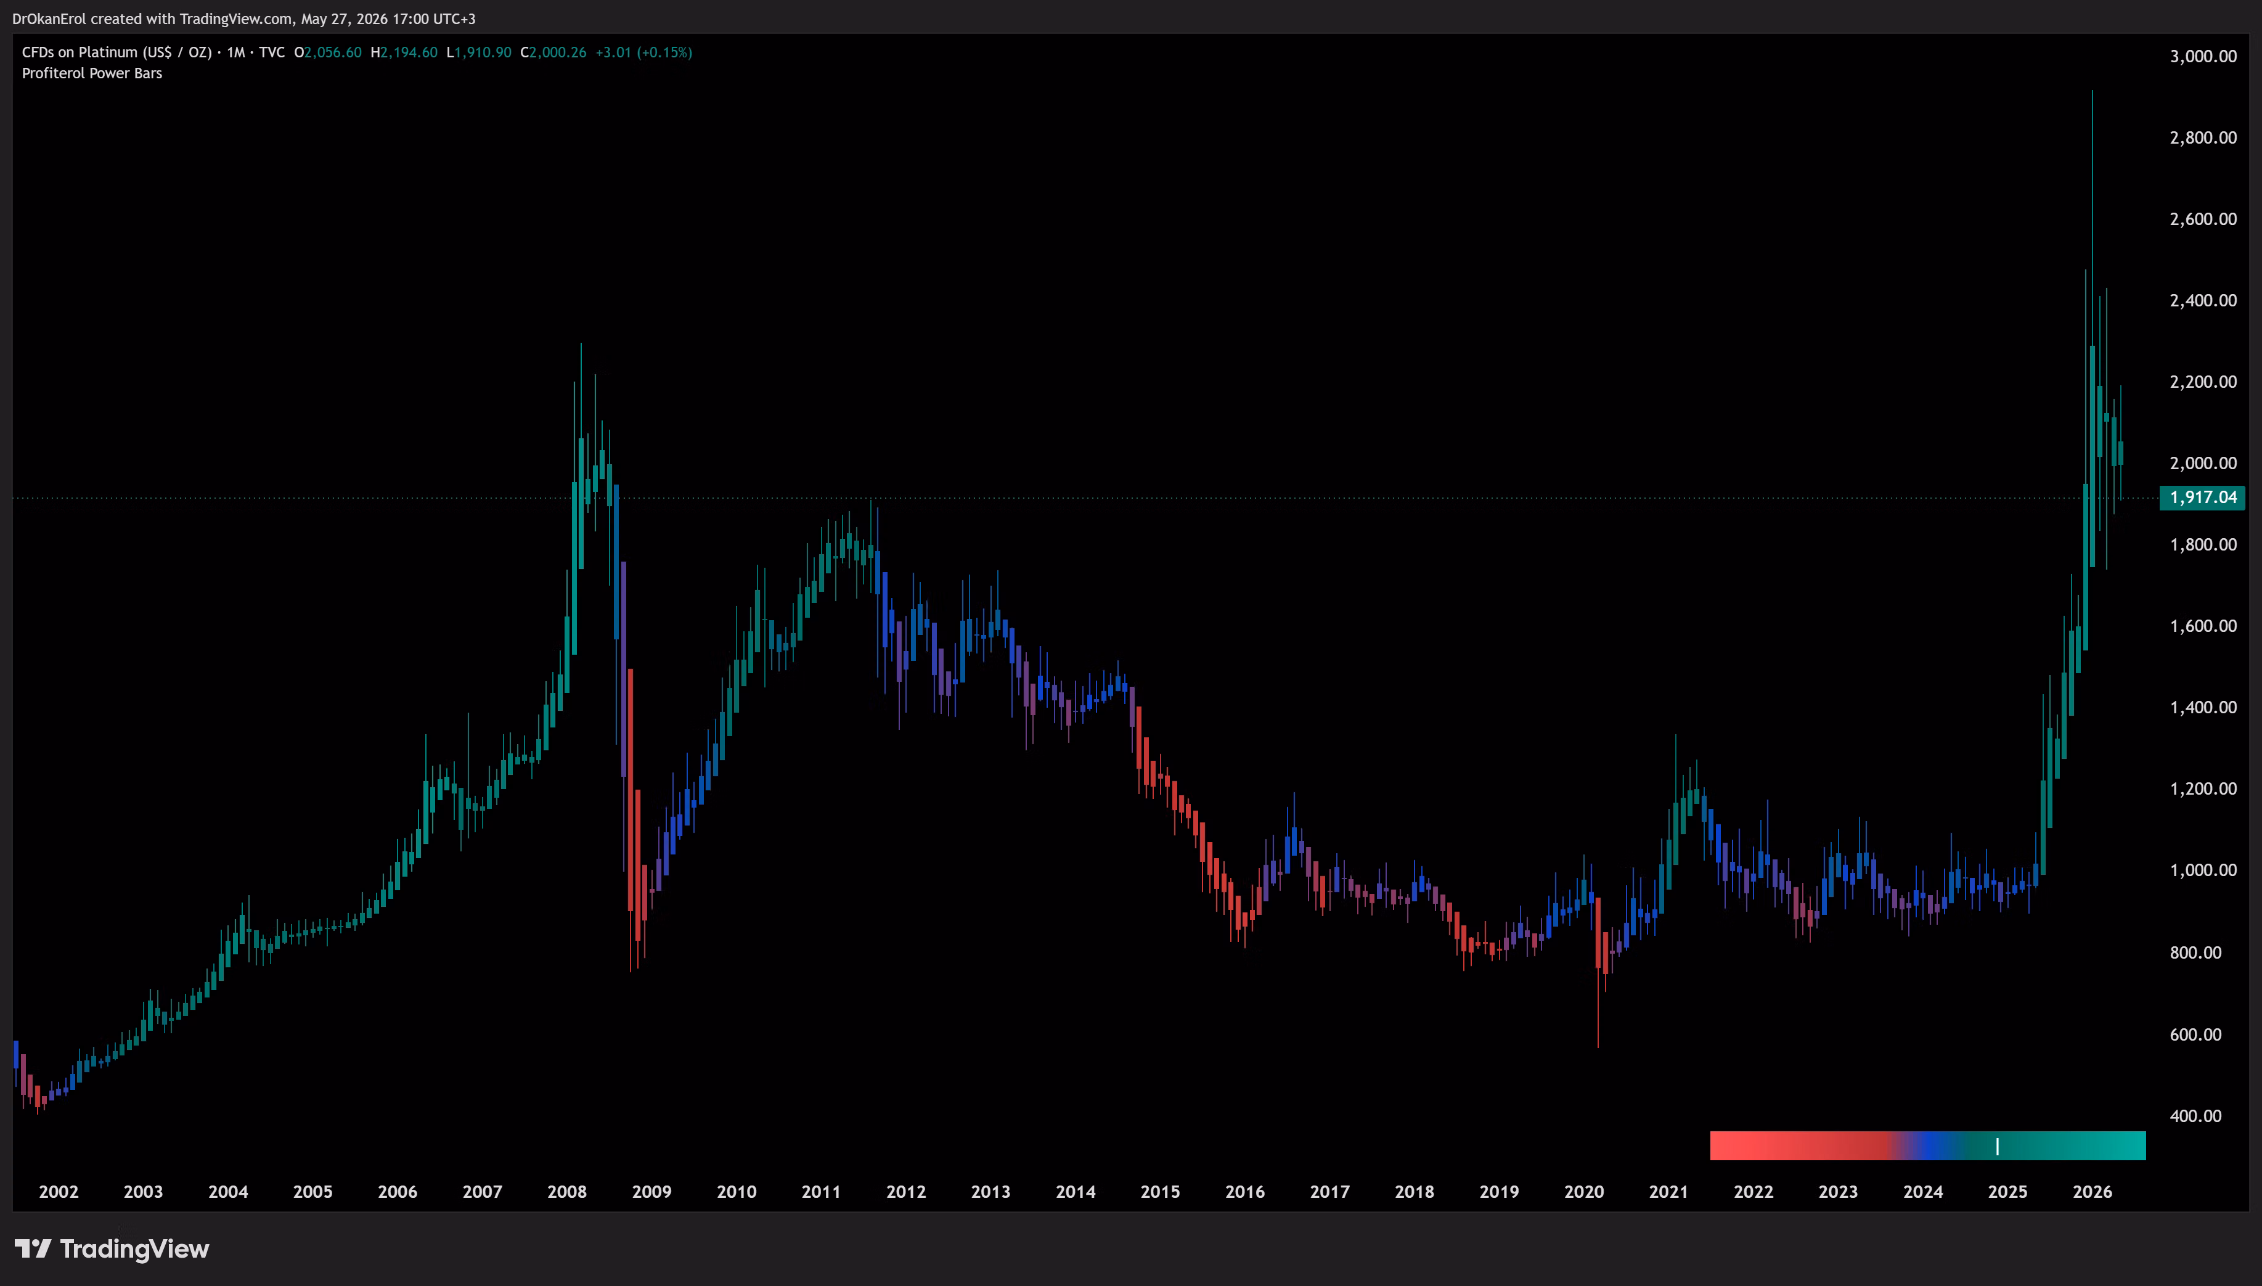This screenshot has width=2262, height=1286.
Task: Click the low value L1,910.90
Action: 478,52
